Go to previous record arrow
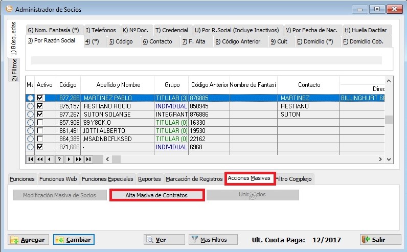407x252 pixels. coord(50,159)
